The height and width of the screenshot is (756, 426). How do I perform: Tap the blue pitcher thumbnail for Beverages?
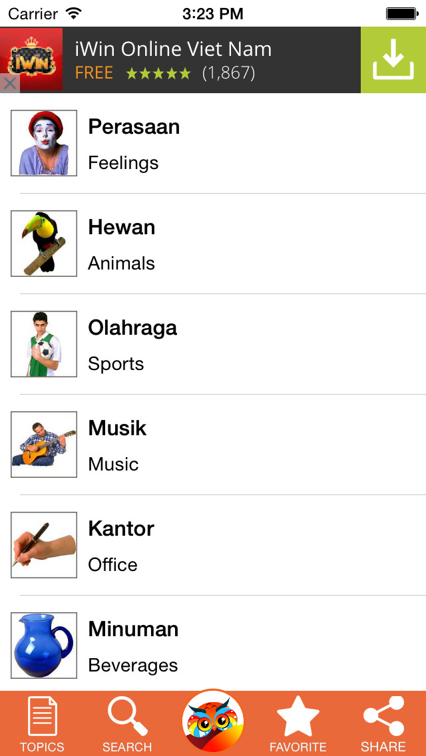point(43,645)
